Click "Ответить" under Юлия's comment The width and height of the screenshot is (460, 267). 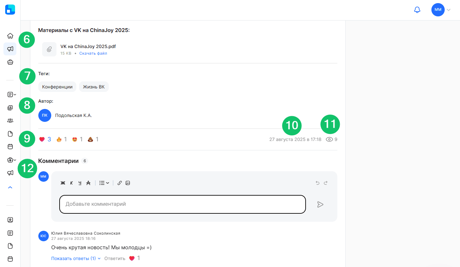[115, 258]
